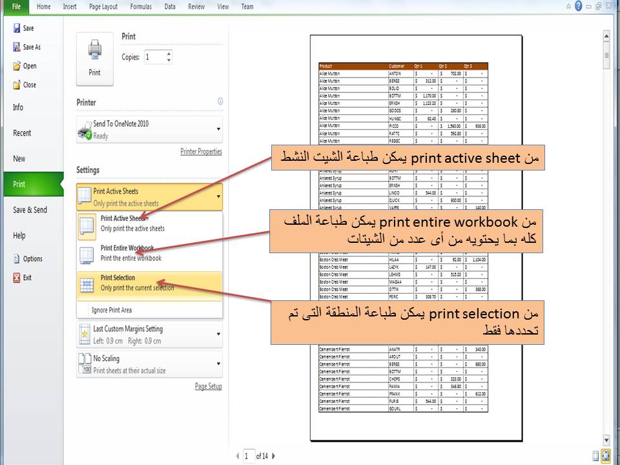Click the Copies input field
The width and height of the screenshot is (620, 465).
click(154, 57)
